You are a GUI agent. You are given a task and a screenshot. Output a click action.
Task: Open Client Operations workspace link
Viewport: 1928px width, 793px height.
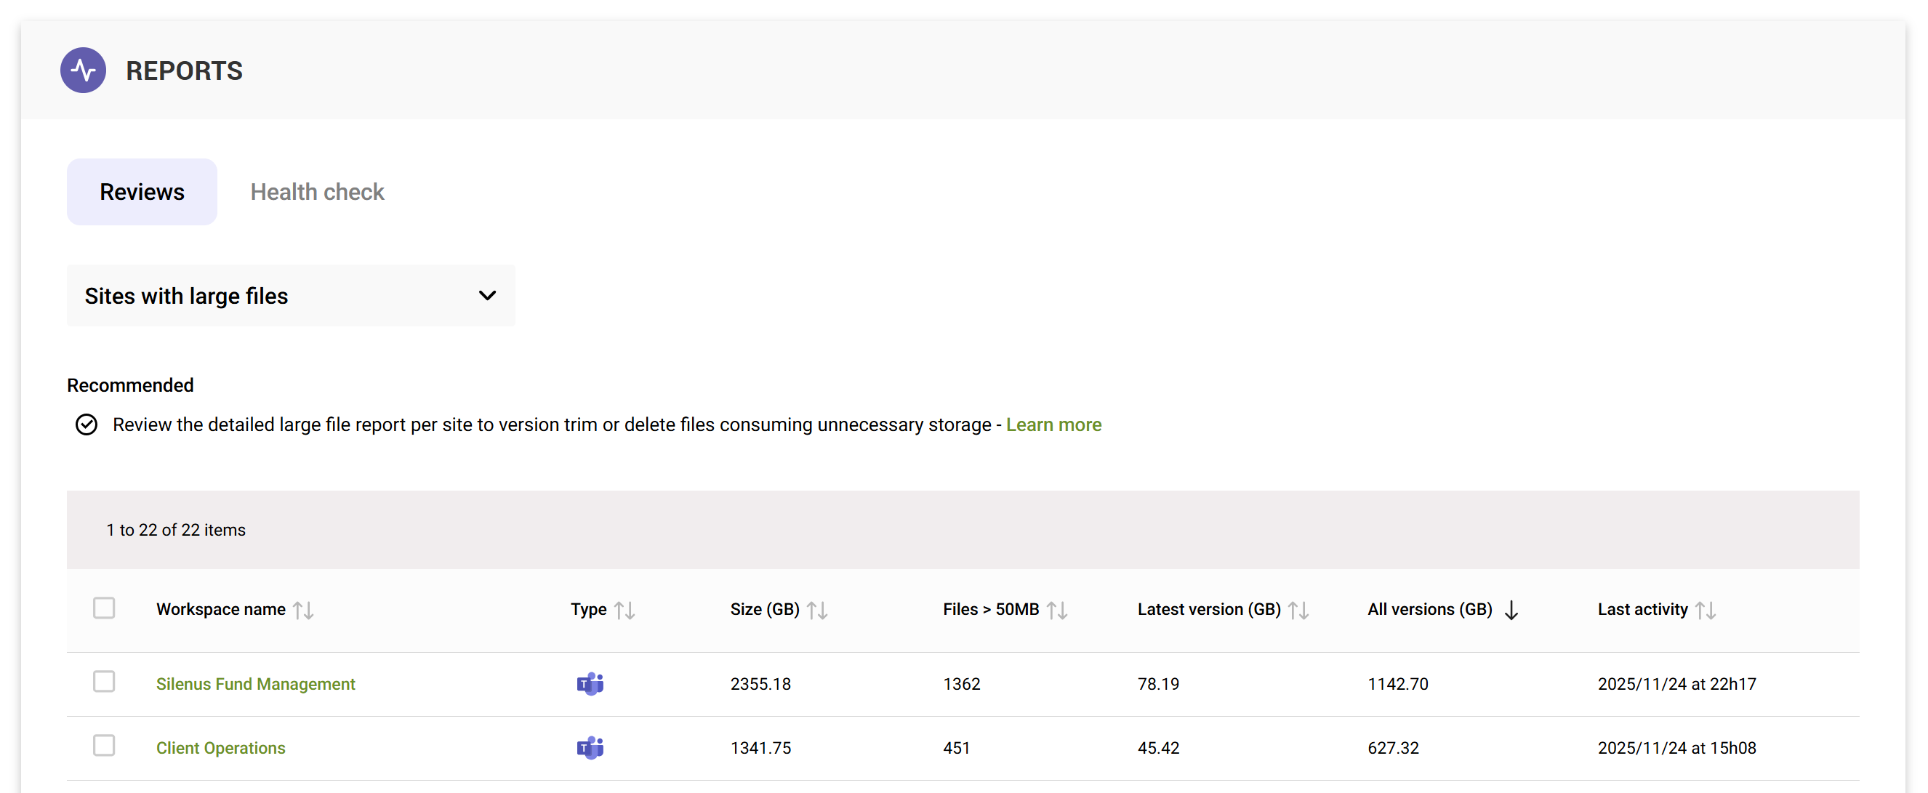tap(221, 747)
